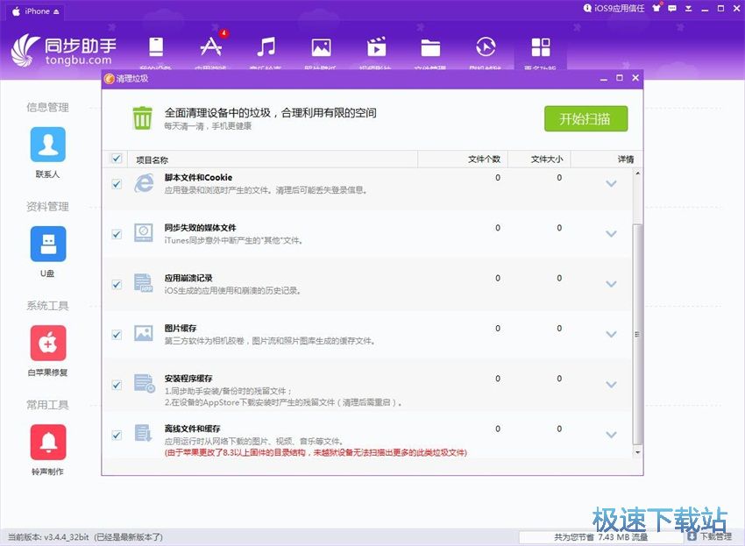
Task: Expand details for 图片缓存
Action: [611, 334]
